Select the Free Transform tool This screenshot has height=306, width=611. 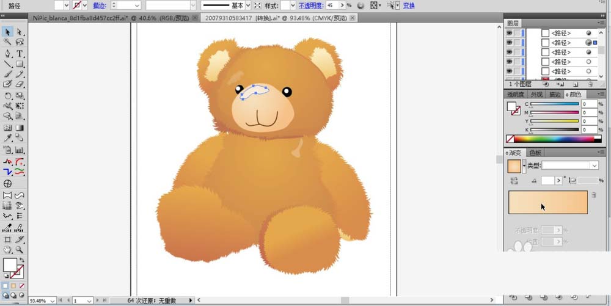pos(20,106)
